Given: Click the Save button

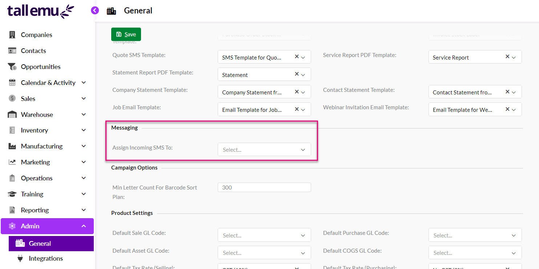Looking at the screenshot, I should (x=126, y=34).
